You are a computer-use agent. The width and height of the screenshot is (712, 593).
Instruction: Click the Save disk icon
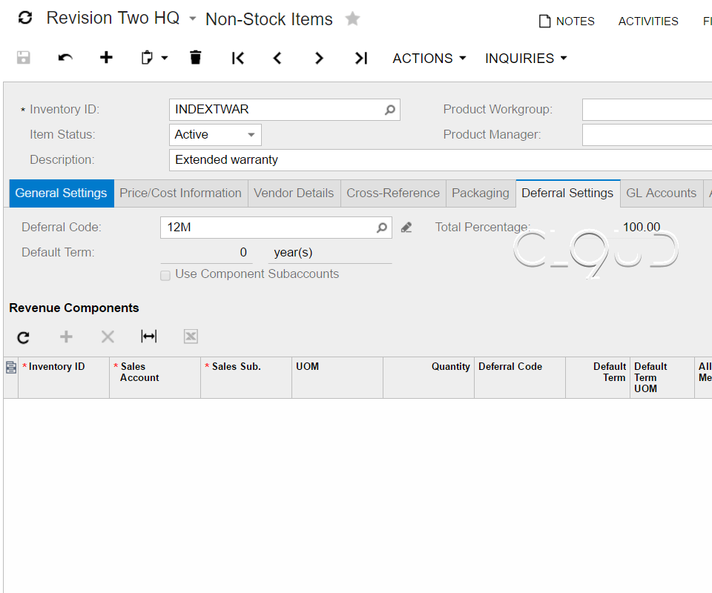coord(24,58)
